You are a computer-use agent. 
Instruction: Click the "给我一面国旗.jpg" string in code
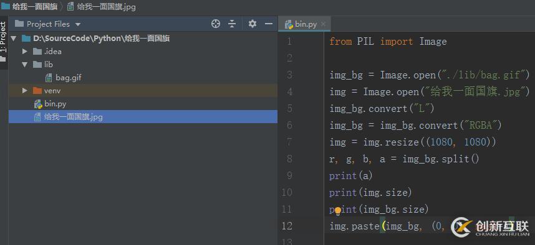[x=475, y=91]
